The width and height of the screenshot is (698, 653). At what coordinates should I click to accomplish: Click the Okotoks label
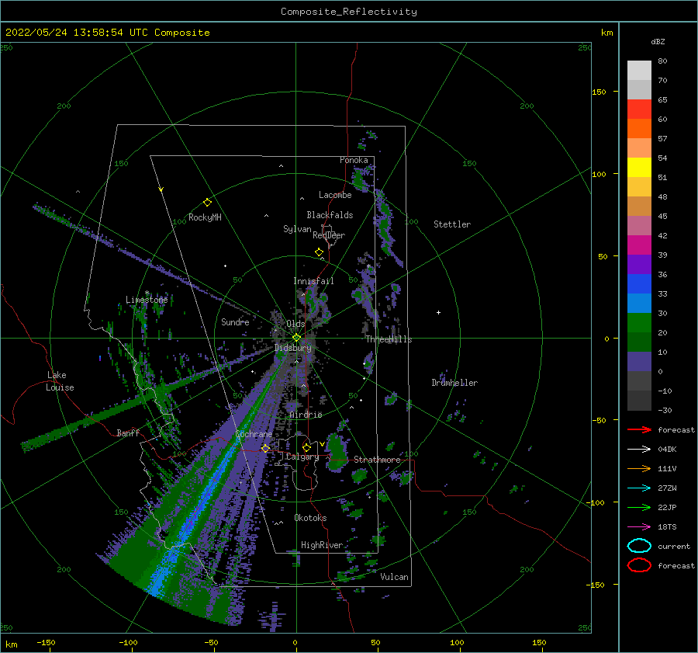(310, 518)
